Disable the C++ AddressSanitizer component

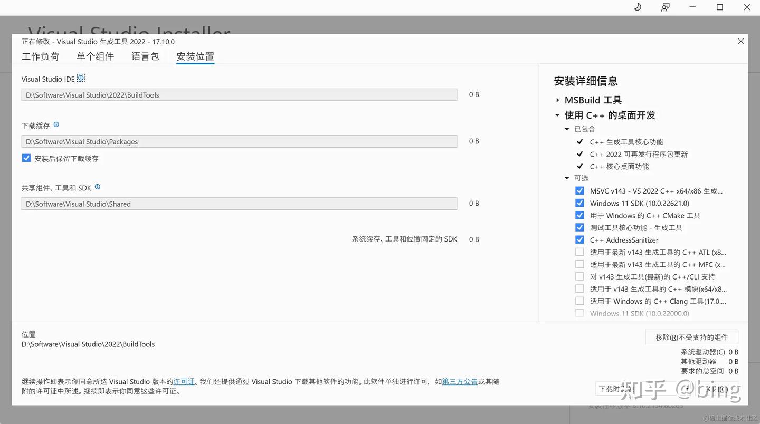579,240
